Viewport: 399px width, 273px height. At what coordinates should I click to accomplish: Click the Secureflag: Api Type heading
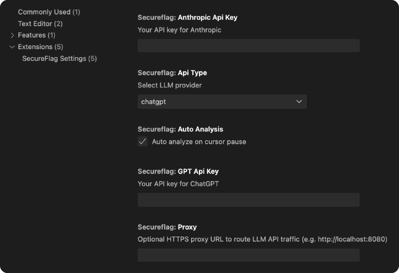172,73
